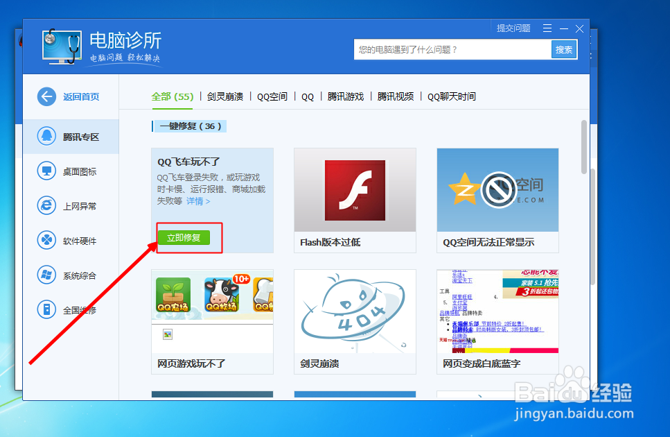Screen dimensions: 670x437
Task: Click the 网页变成白底蓝字 screenshot thumbnail
Action: point(497,311)
